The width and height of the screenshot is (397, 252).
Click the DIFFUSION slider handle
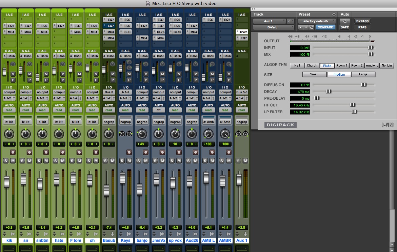click(x=363, y=84)
